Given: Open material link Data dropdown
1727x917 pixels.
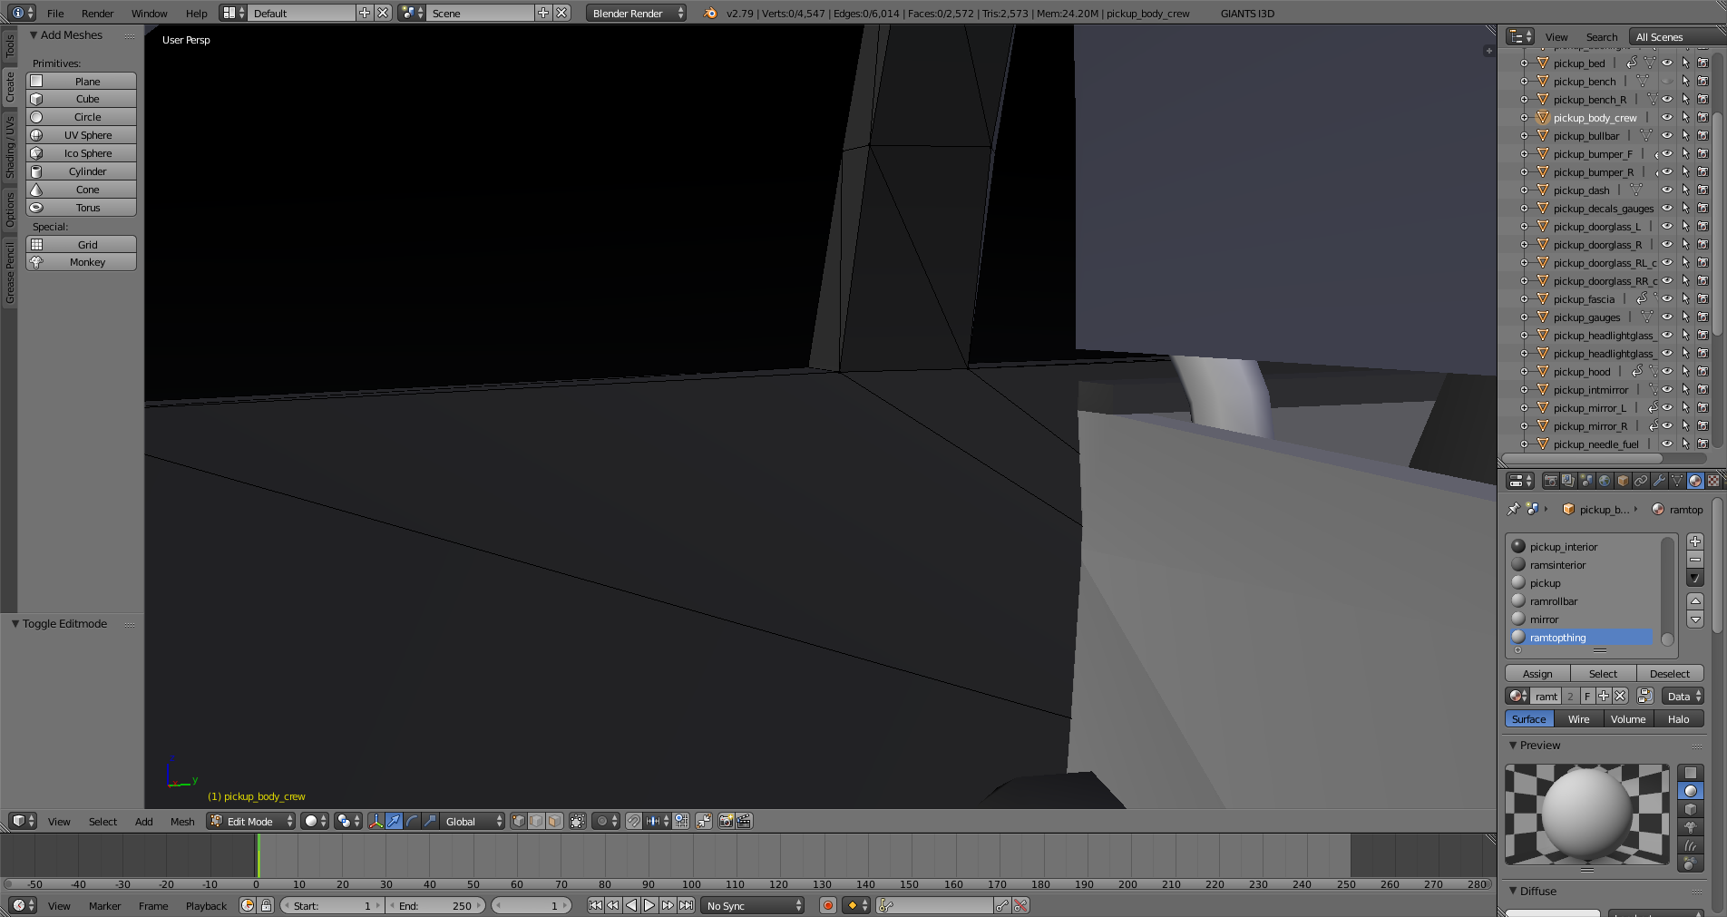Looking at the screenshot, I should point(1683,696).
